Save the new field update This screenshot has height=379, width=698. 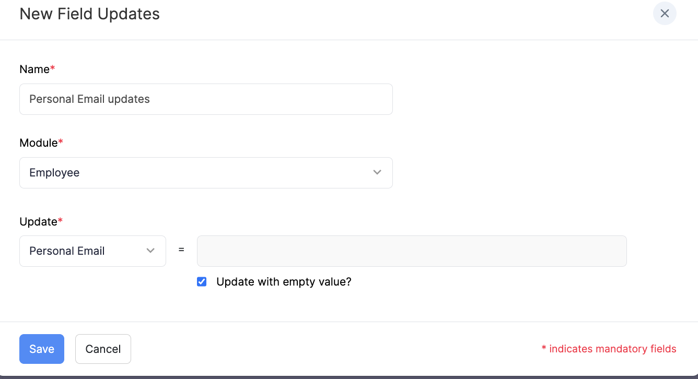coord(41,349)
